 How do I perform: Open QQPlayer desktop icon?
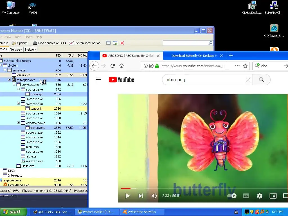point(274,30)
